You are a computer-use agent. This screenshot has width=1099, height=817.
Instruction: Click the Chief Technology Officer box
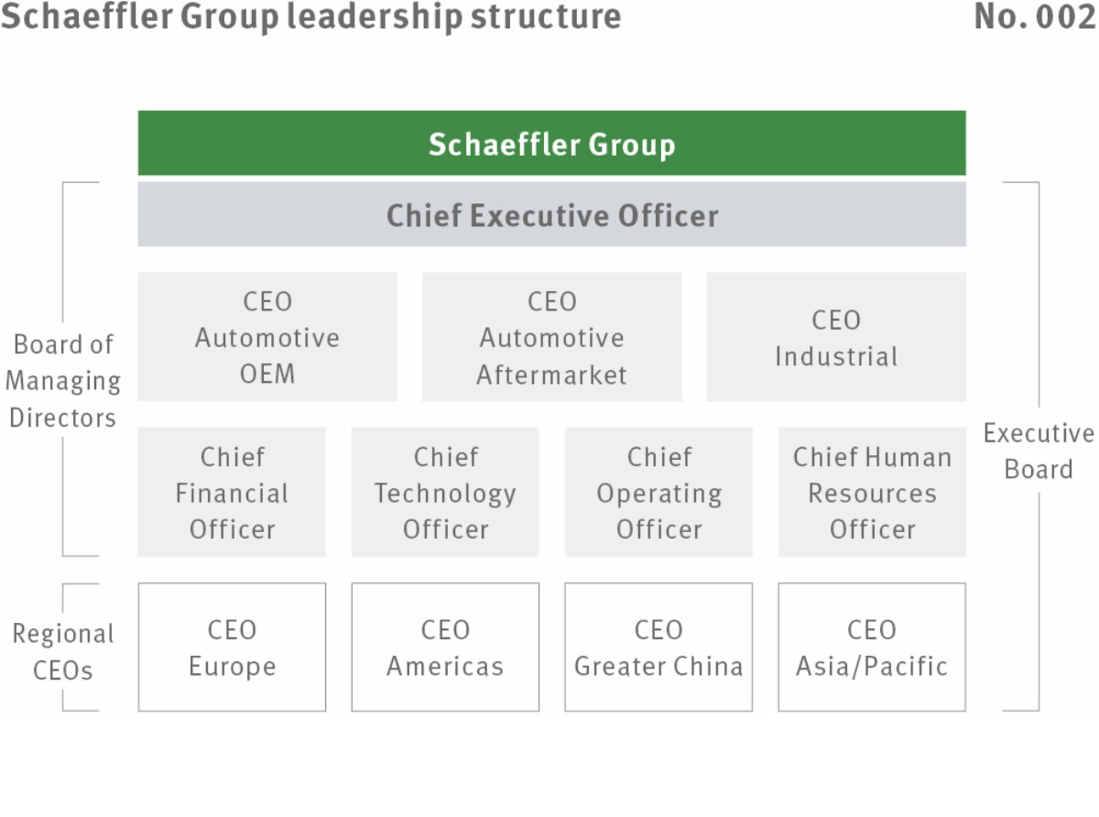(x=445, y=492)
